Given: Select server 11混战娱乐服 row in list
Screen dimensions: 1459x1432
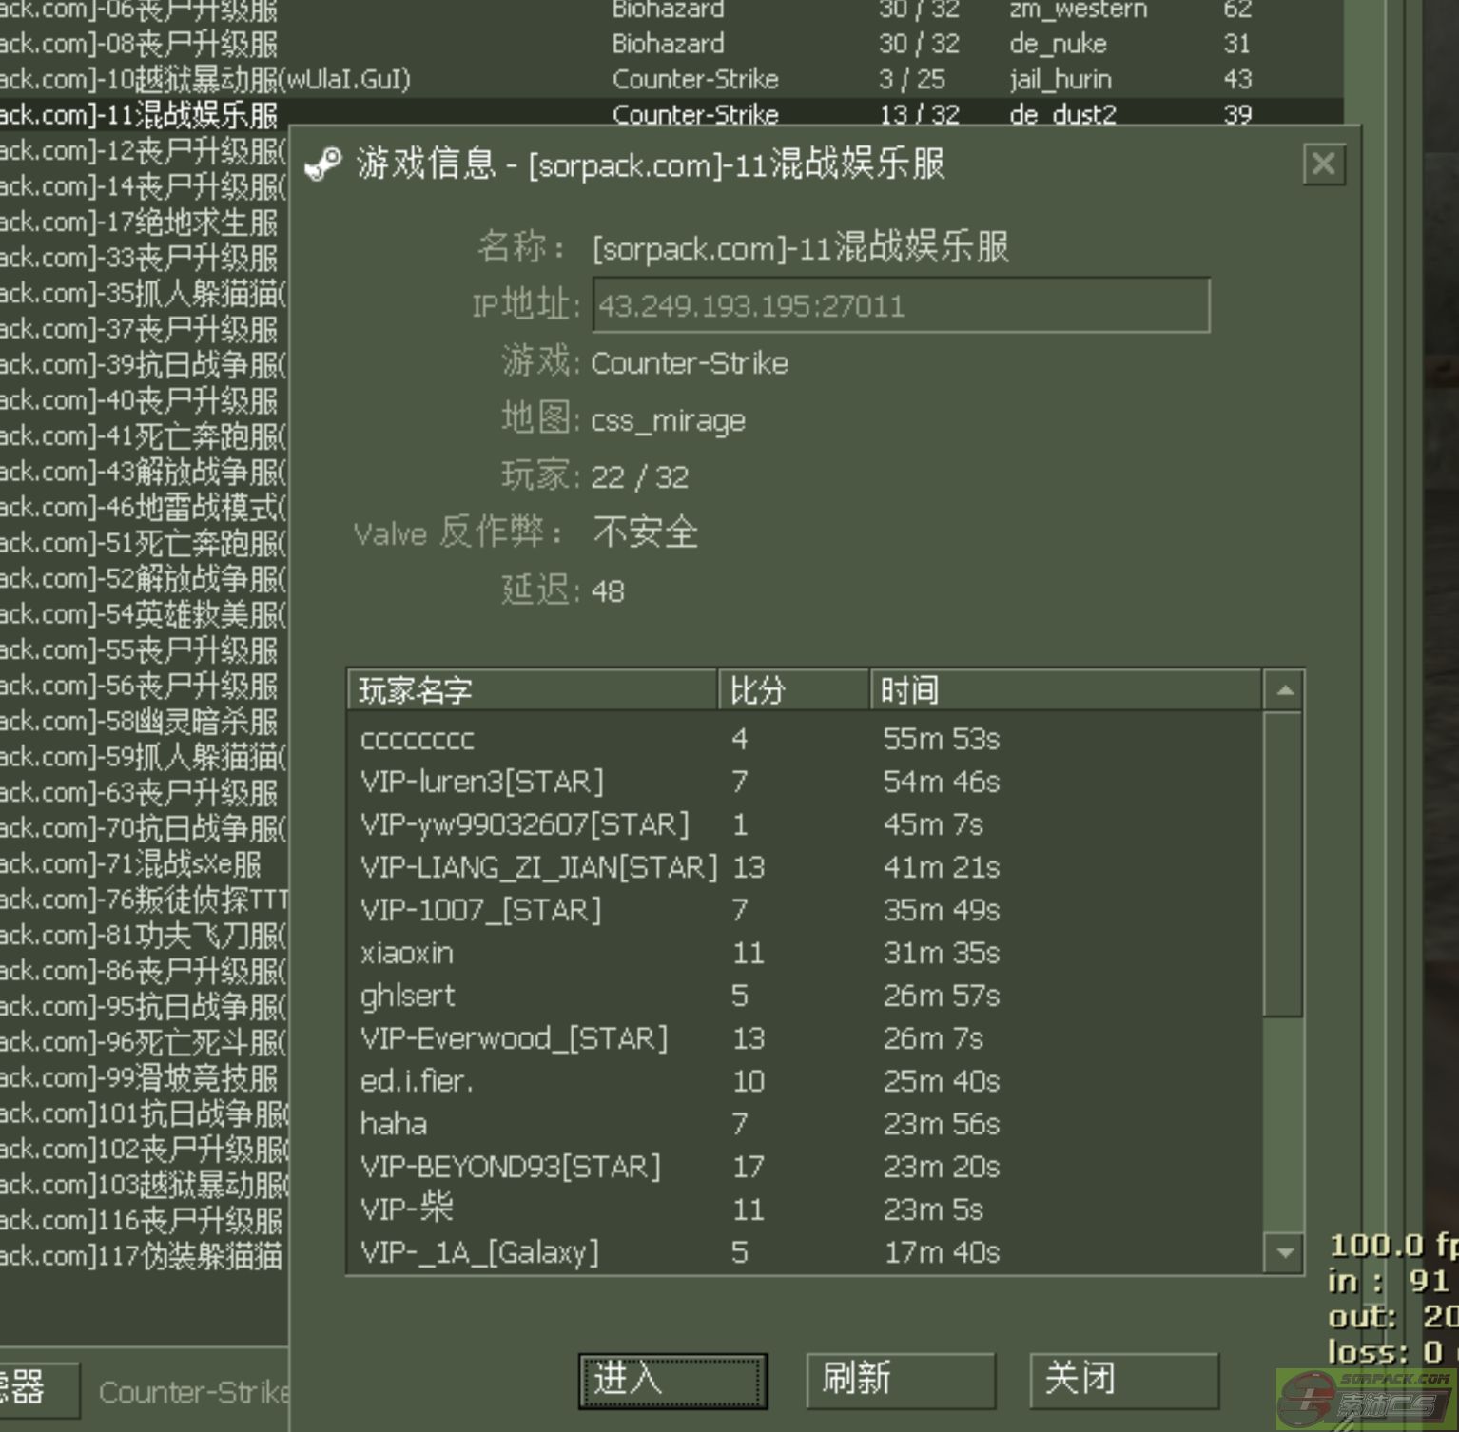Looking at the screenshot, I should pyautogui.click(x=671, y=114).
